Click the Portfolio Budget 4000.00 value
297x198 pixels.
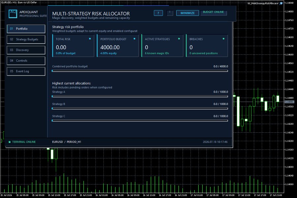(x=110, y=48)
